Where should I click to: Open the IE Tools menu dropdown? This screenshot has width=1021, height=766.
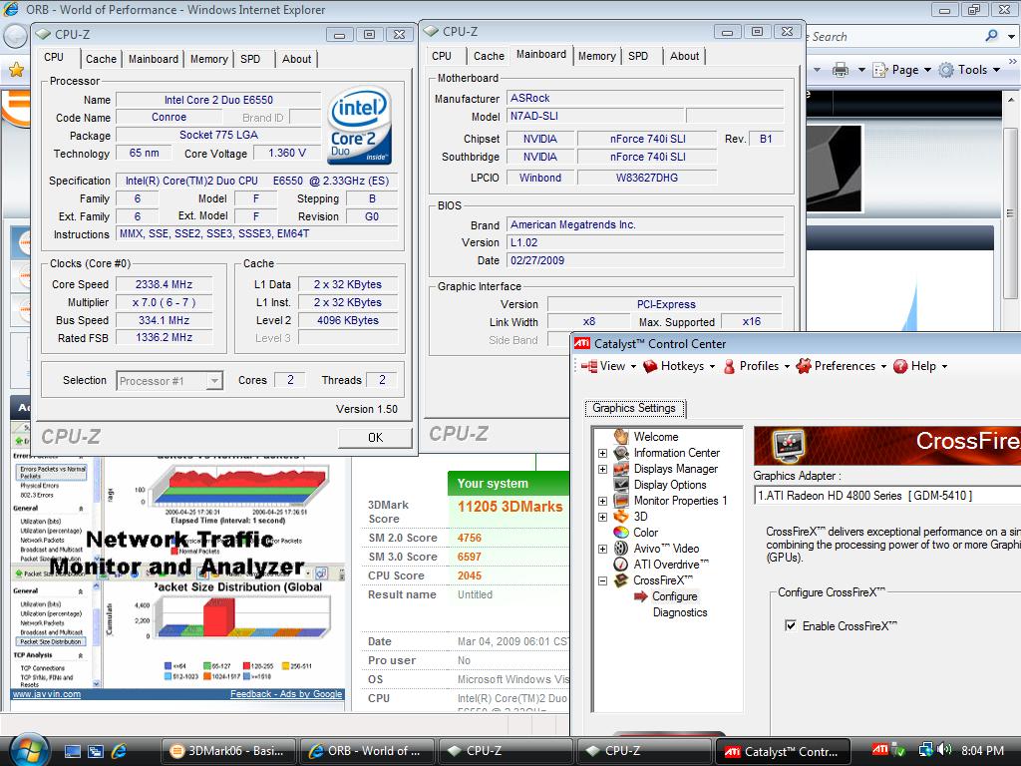click(997, 70)
